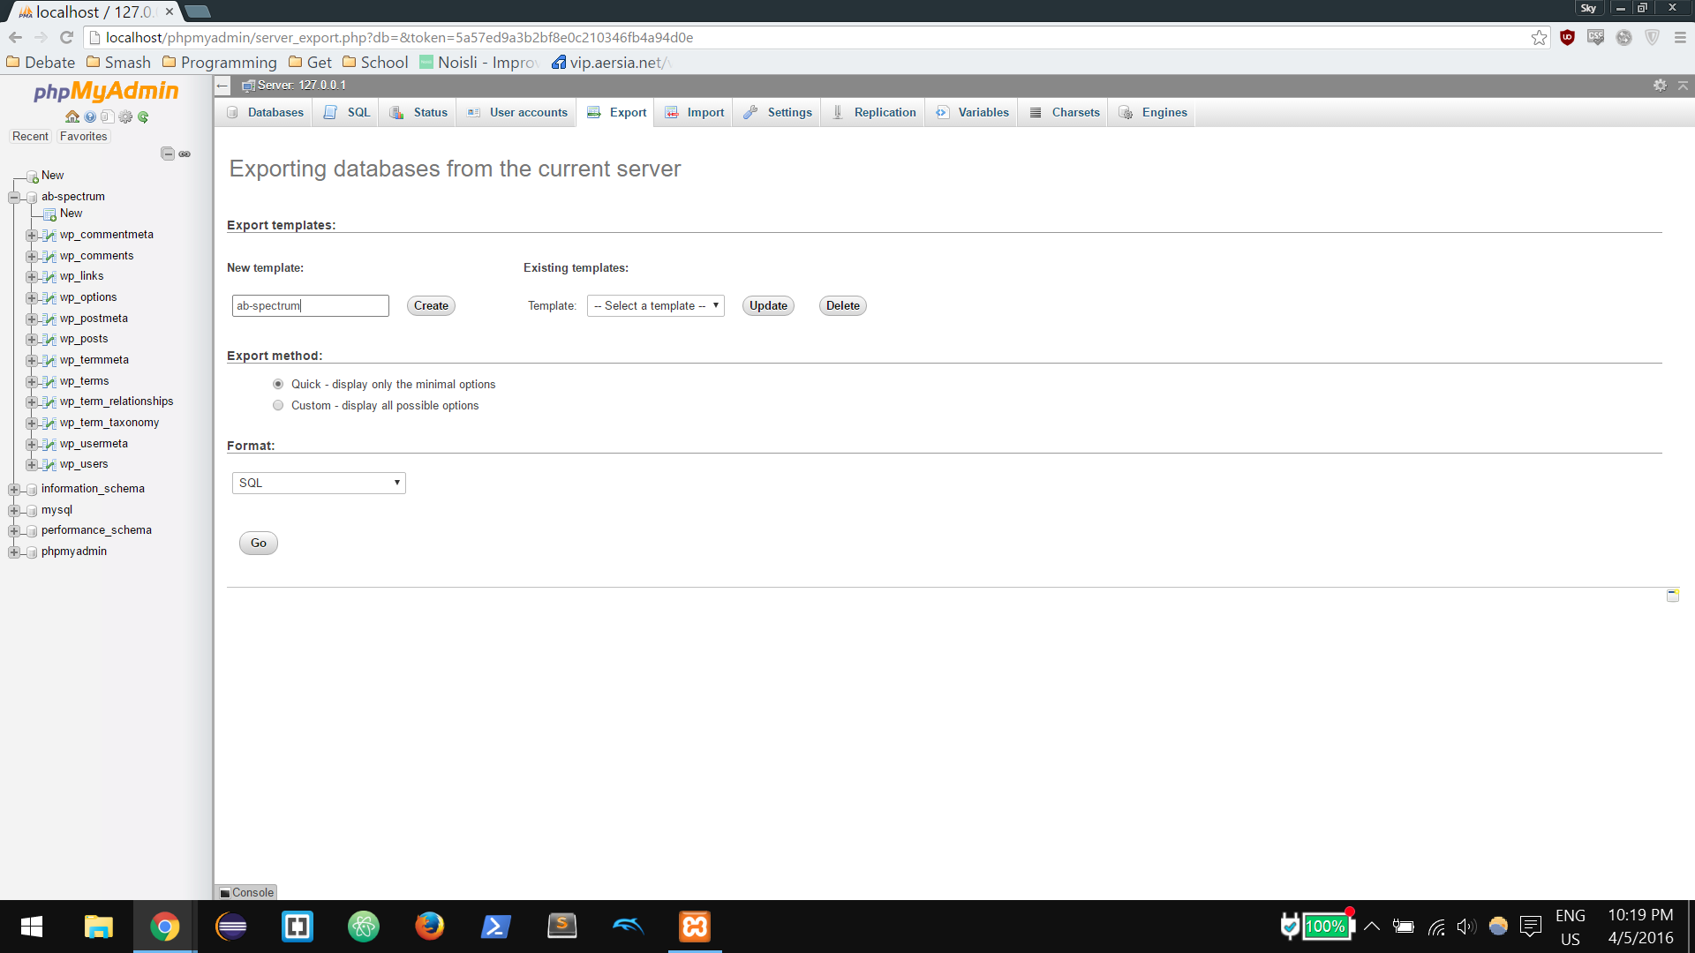1695x953 pixels.
Task: Open the Settings tab
Action: 778,112
